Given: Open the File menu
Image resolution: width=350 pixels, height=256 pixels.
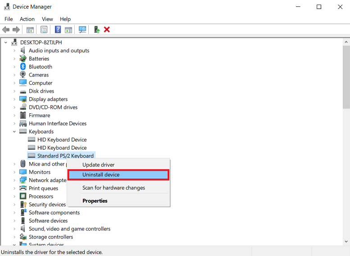Looking at the screenshot, I should (x=9, y=19).
